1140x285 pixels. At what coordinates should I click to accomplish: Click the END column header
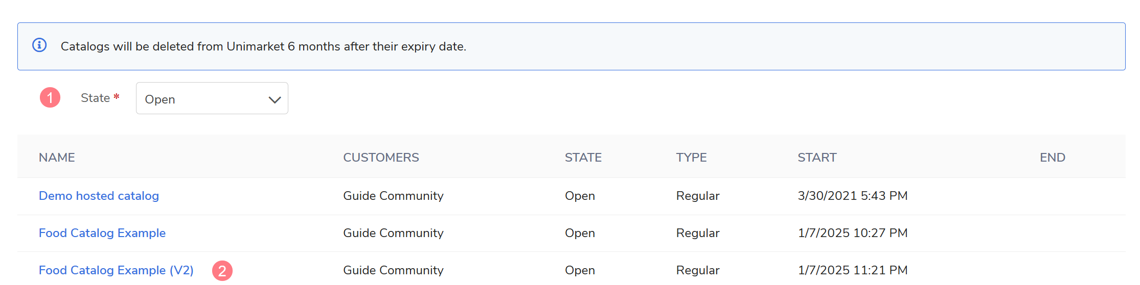(1052, 158)
